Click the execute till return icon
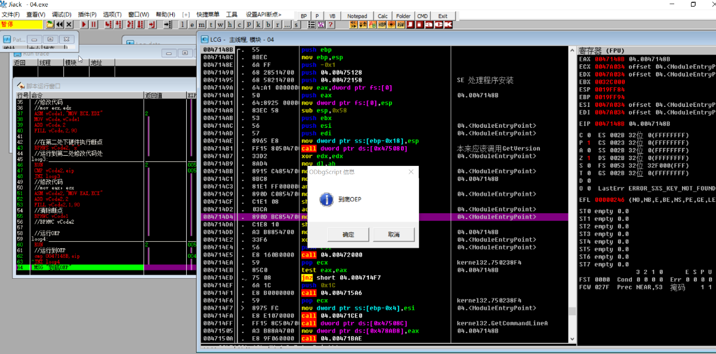 pyautogui.click(x=152, y=24)
